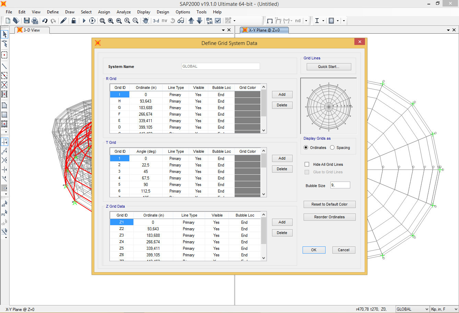The image size is (459, 313).
Task: Click the polar grid preview thumbnail
Action: click(329, 106)
